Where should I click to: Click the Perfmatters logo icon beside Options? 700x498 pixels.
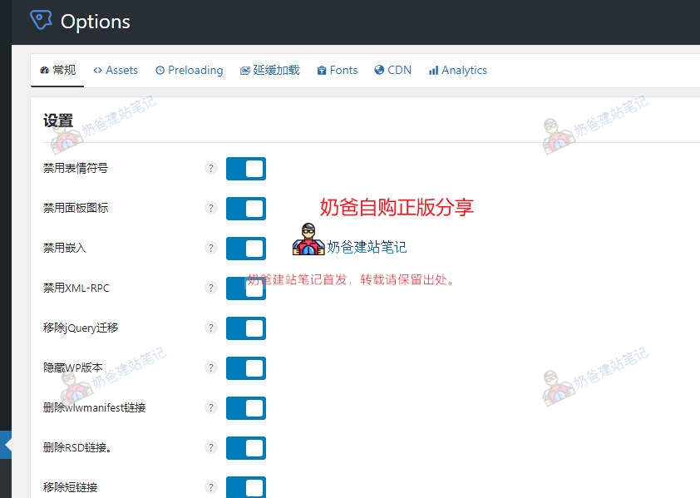[x=41, y=21]
